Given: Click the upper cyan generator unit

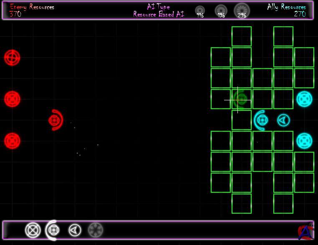Looking at the screenshot, I should [304, 99].
